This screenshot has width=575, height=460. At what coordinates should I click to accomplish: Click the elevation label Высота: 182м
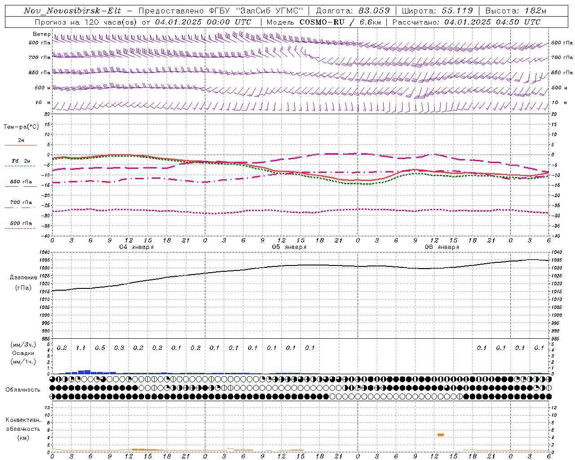(x=516, y=11)
